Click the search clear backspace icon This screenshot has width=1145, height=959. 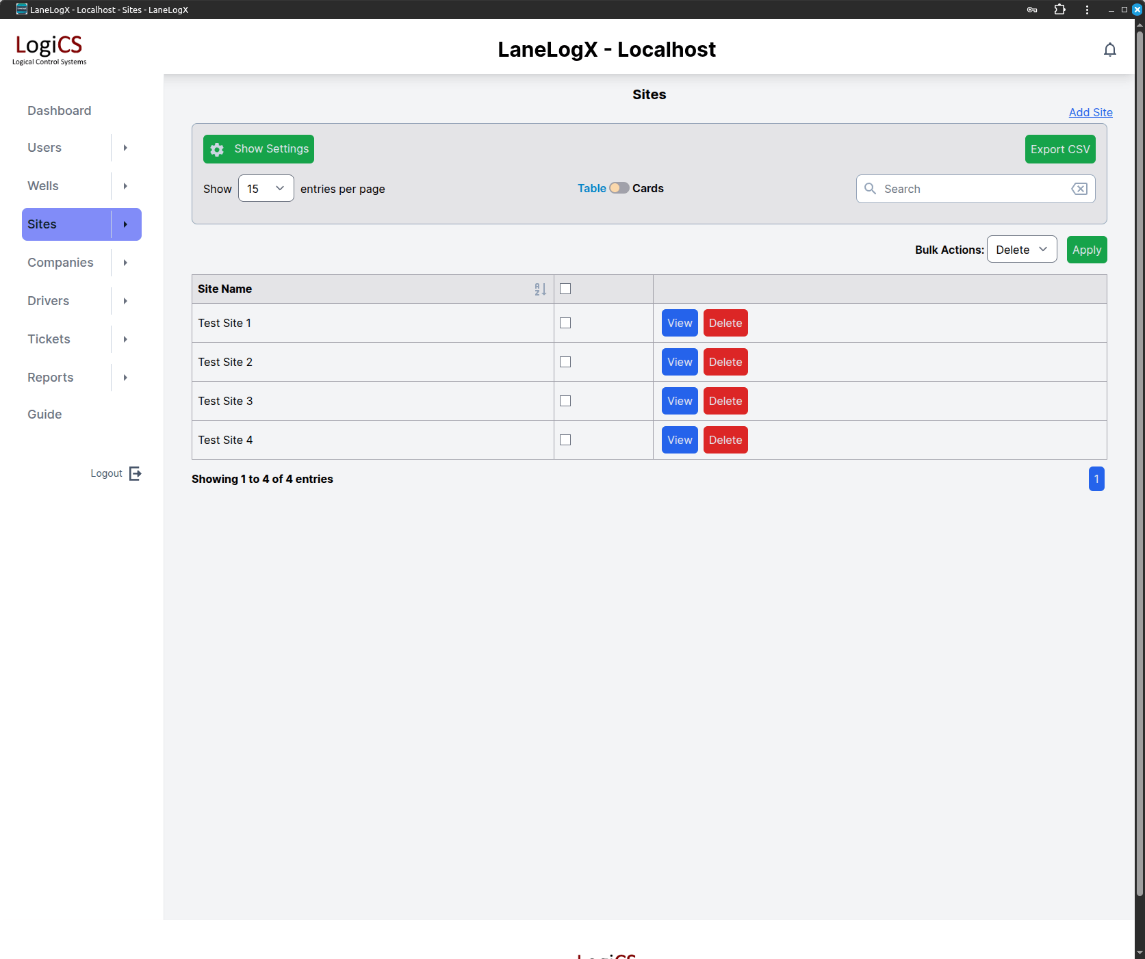(1079, 189)
